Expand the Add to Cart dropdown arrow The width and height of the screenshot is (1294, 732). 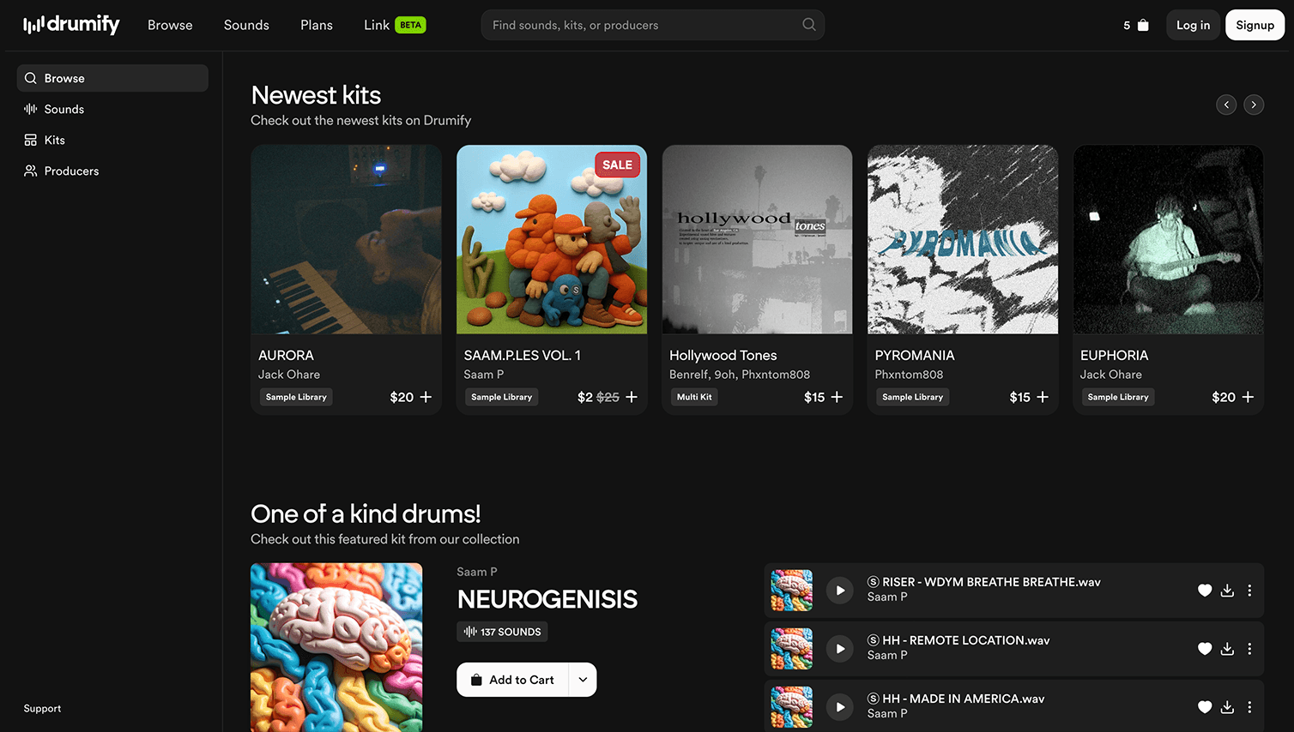pyautogui.click(x=583, y=680)
